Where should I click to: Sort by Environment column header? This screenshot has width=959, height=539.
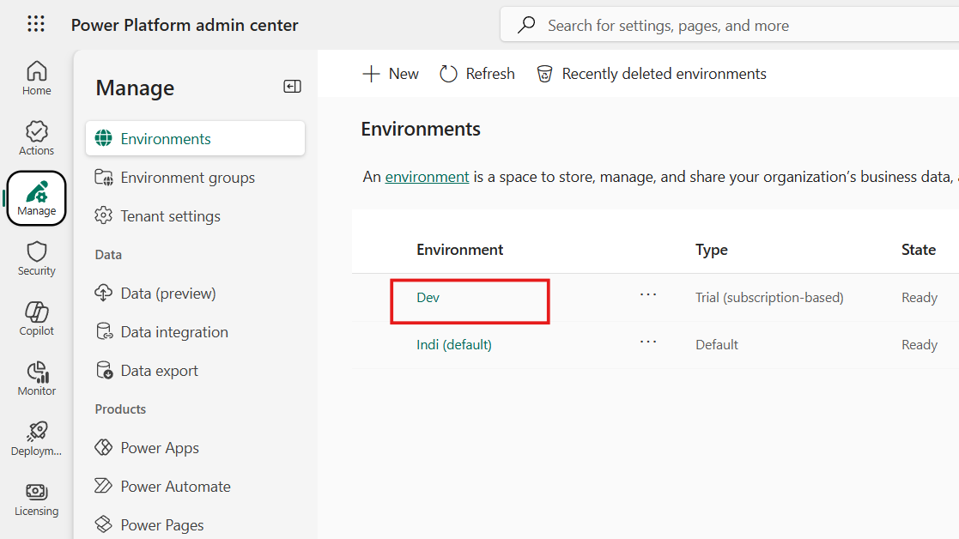tap(460, 250)
